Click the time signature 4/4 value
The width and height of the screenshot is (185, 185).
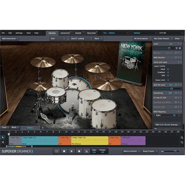pyautogui.click(x=94, y=152)
